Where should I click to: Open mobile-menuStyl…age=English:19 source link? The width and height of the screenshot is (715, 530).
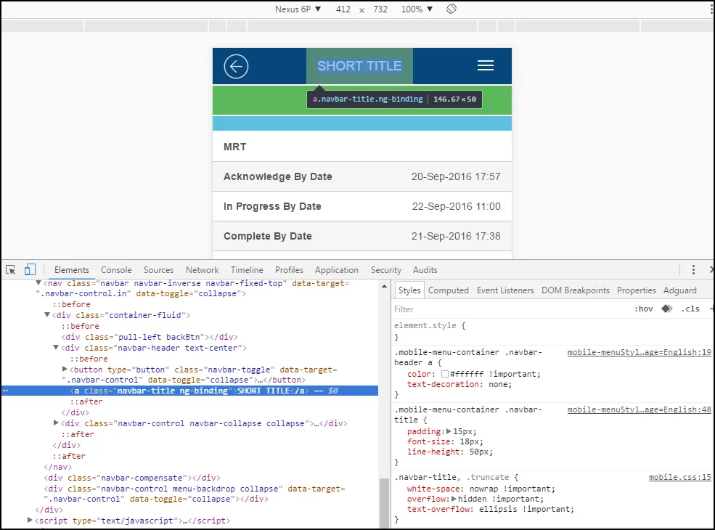click(x=639, y=352)
